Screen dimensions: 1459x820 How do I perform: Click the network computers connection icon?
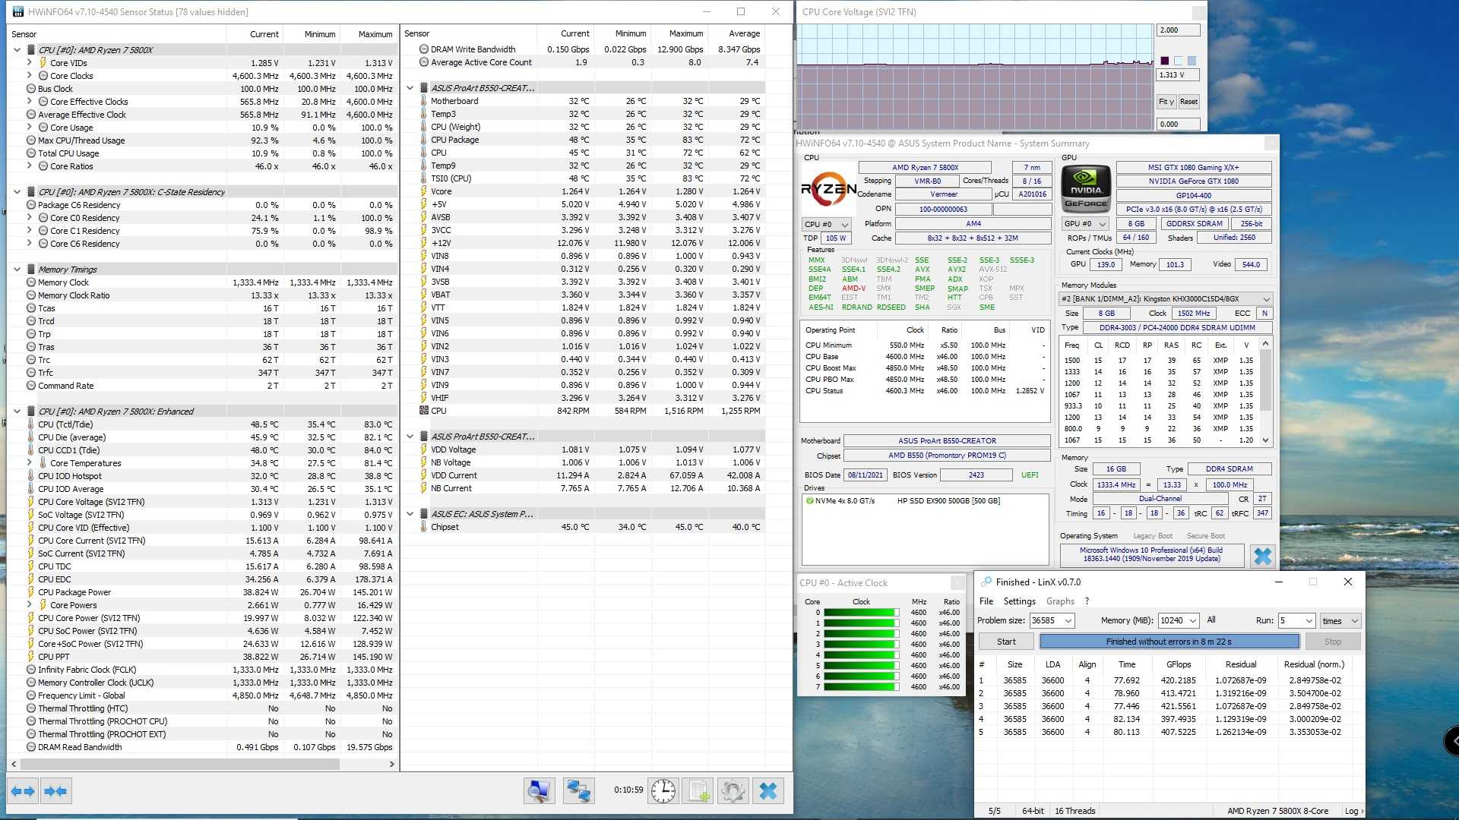pos(578,791)
